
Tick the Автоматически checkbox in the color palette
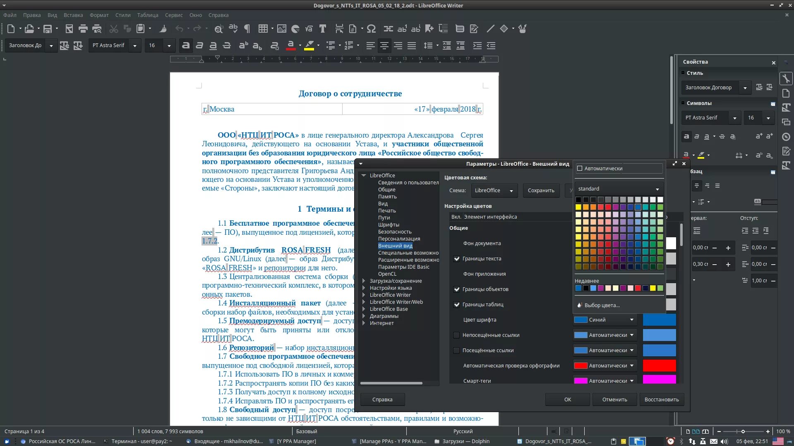[580, 168]
